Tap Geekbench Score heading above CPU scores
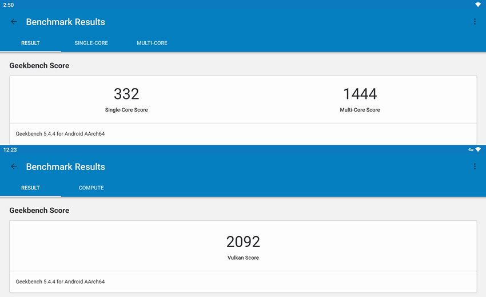Screen dimensions: 486x297 (x=39, y=65)
